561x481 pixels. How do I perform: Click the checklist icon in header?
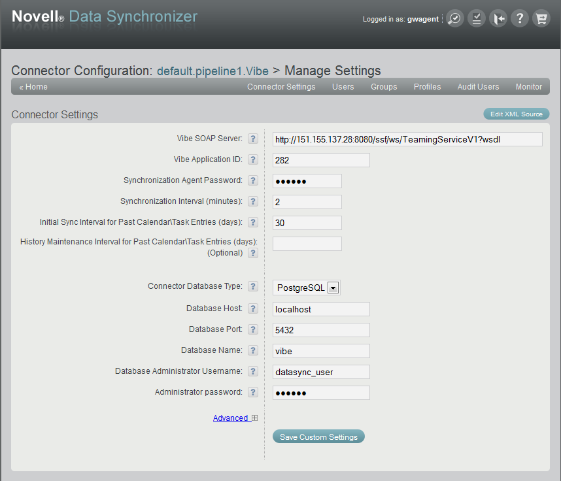477,18
